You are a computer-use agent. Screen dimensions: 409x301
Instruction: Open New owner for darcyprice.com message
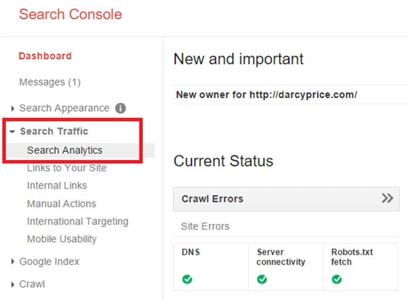point(266,95)
